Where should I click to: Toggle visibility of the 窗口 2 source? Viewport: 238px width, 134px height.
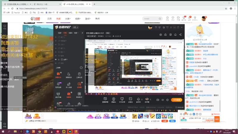pyautogui.click(x=56, y=37)
